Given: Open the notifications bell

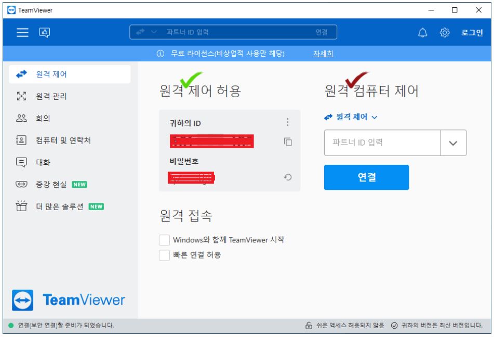Looking at the screenshot, I should click(422, 32).
